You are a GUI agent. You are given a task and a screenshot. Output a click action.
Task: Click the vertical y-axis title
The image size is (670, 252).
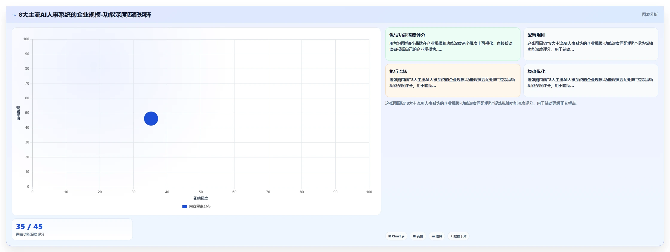tap(18, 113)
